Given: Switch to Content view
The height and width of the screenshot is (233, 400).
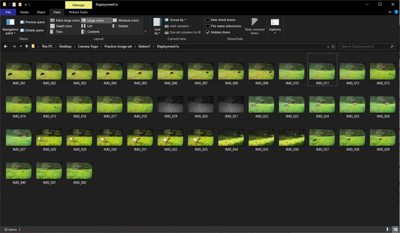Looking at the screenshot, I should (x=92, y=32).
